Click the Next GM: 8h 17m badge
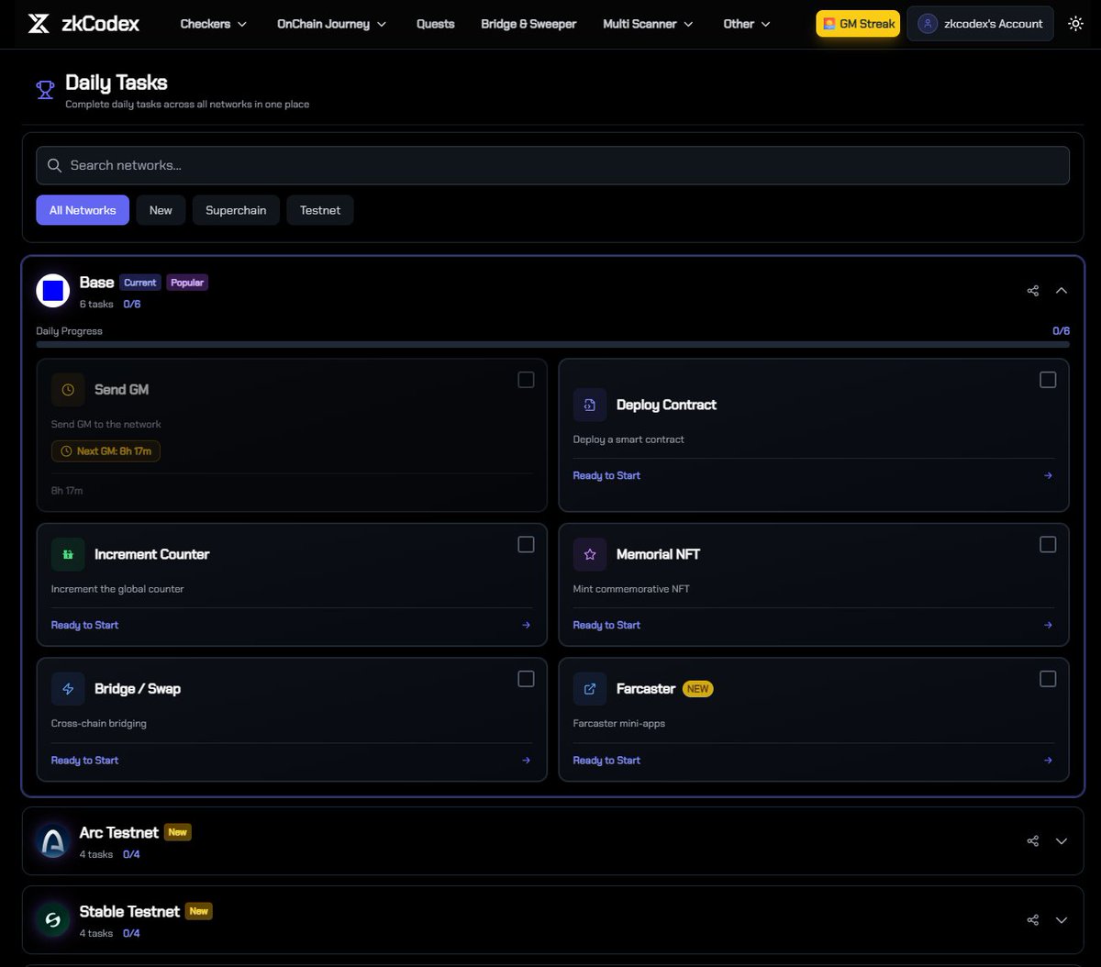1101x967 pixels. click(x=106, y=451)
